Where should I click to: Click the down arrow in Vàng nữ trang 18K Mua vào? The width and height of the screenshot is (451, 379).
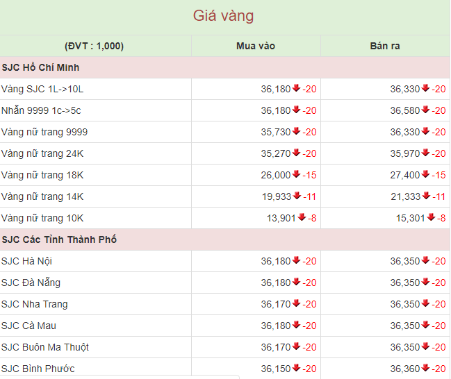click(296, 174)
